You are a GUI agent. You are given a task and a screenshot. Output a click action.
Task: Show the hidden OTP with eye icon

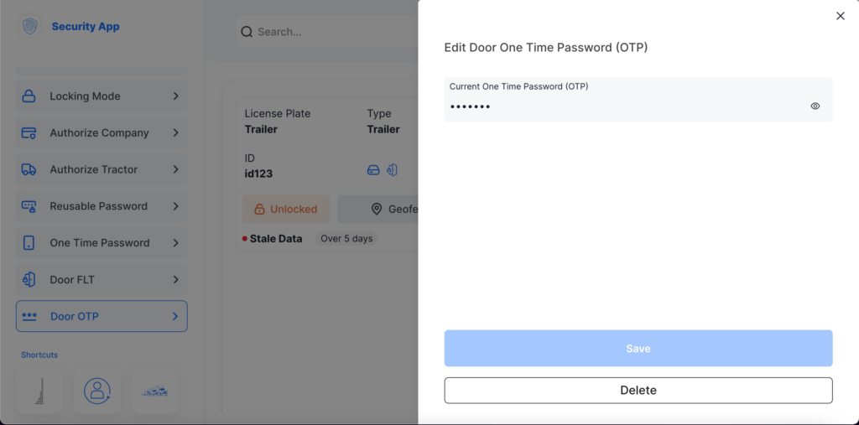click(x=815, y=106)
